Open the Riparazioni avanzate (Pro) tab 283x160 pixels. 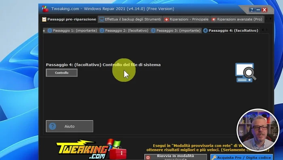(x=237, y=19)
